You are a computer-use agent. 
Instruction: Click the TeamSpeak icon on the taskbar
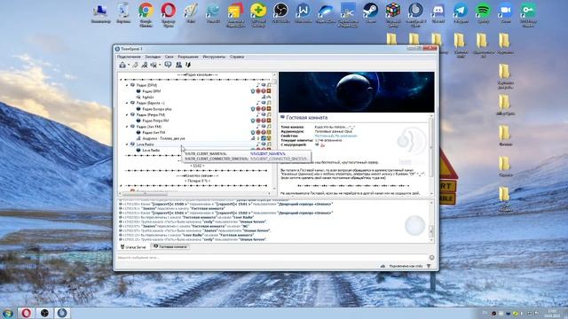(62, 313)
